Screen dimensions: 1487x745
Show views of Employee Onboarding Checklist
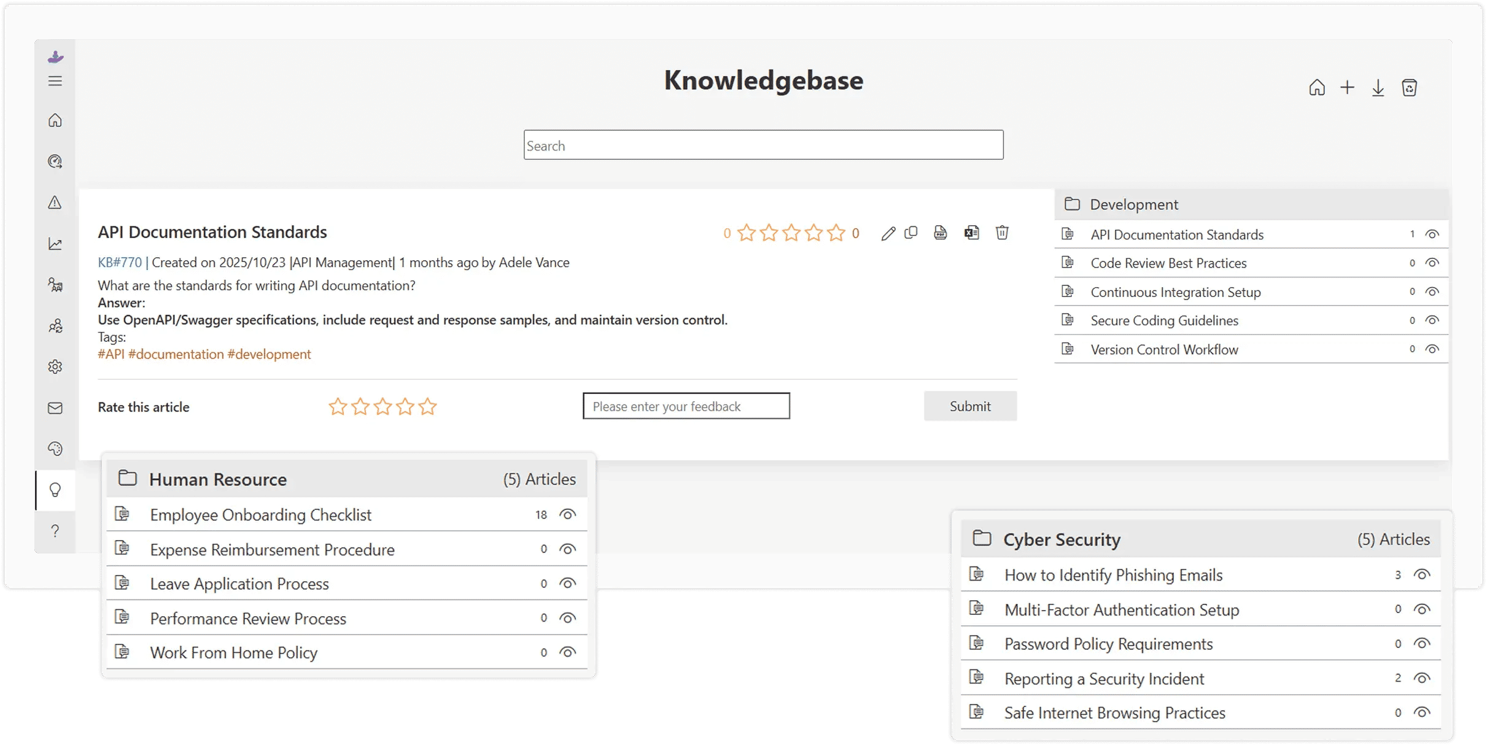(567, 514)
